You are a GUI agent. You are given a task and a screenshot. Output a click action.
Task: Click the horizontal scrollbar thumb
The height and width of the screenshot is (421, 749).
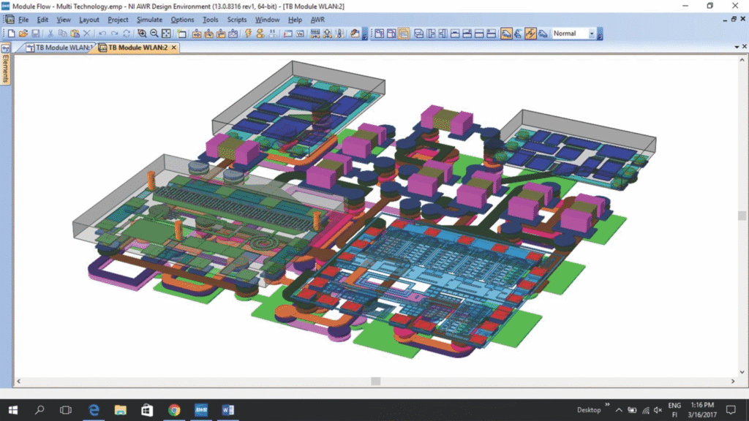click(x=375, y=381)
